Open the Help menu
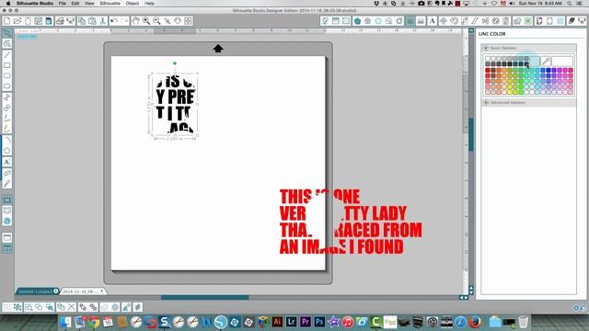The image size is (589, 331). tap(149, 4)
